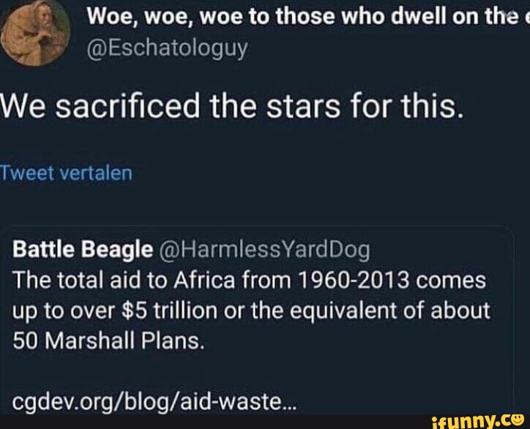Follow the cgdev.org/blog/aid-waste link
The width and height of the screenshot is (530, 429).
[x=154, y=402]
